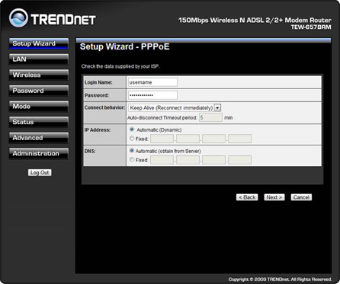
Task: Select the Mode sidebar item
Action: tap(39, 107)
